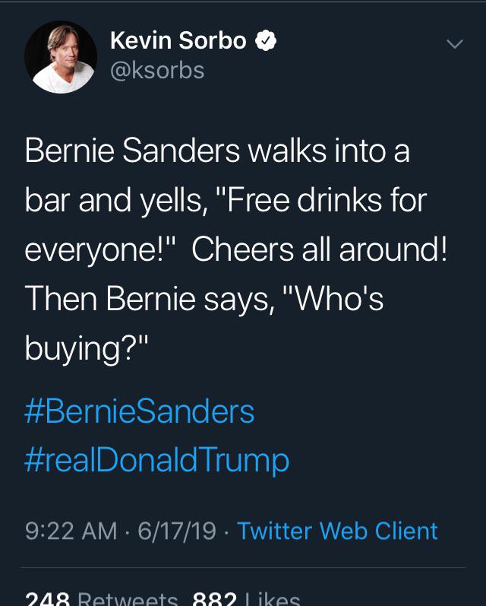
Task: Open the tweet options chevron menu
Action: pyautogui.click(x=454, y=44)
